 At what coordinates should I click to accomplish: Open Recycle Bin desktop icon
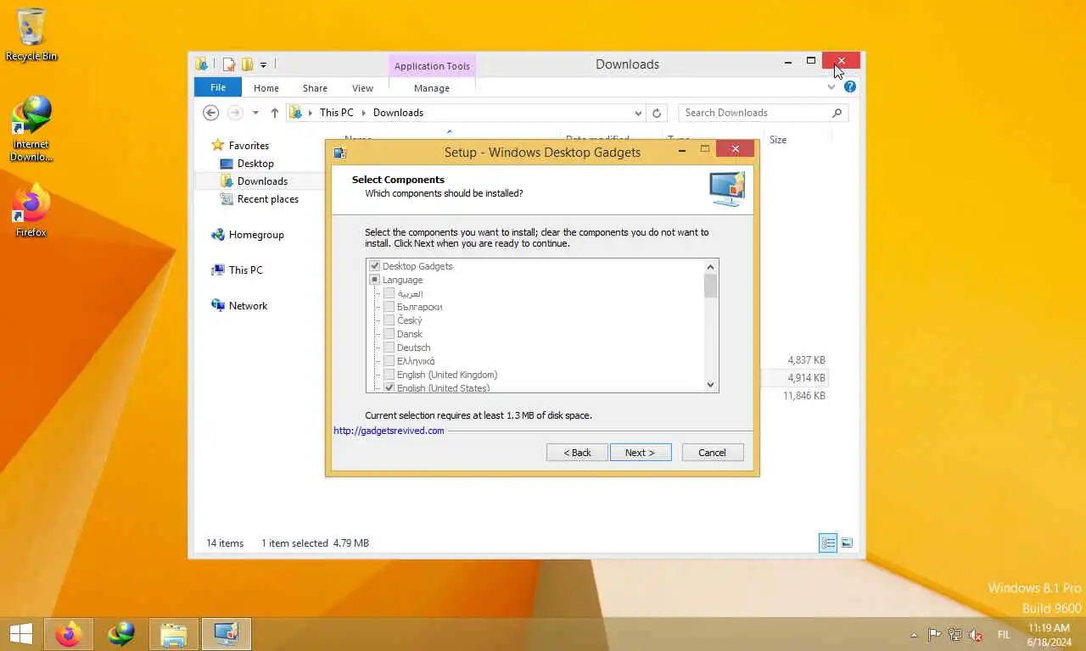(x=31, y=36)
